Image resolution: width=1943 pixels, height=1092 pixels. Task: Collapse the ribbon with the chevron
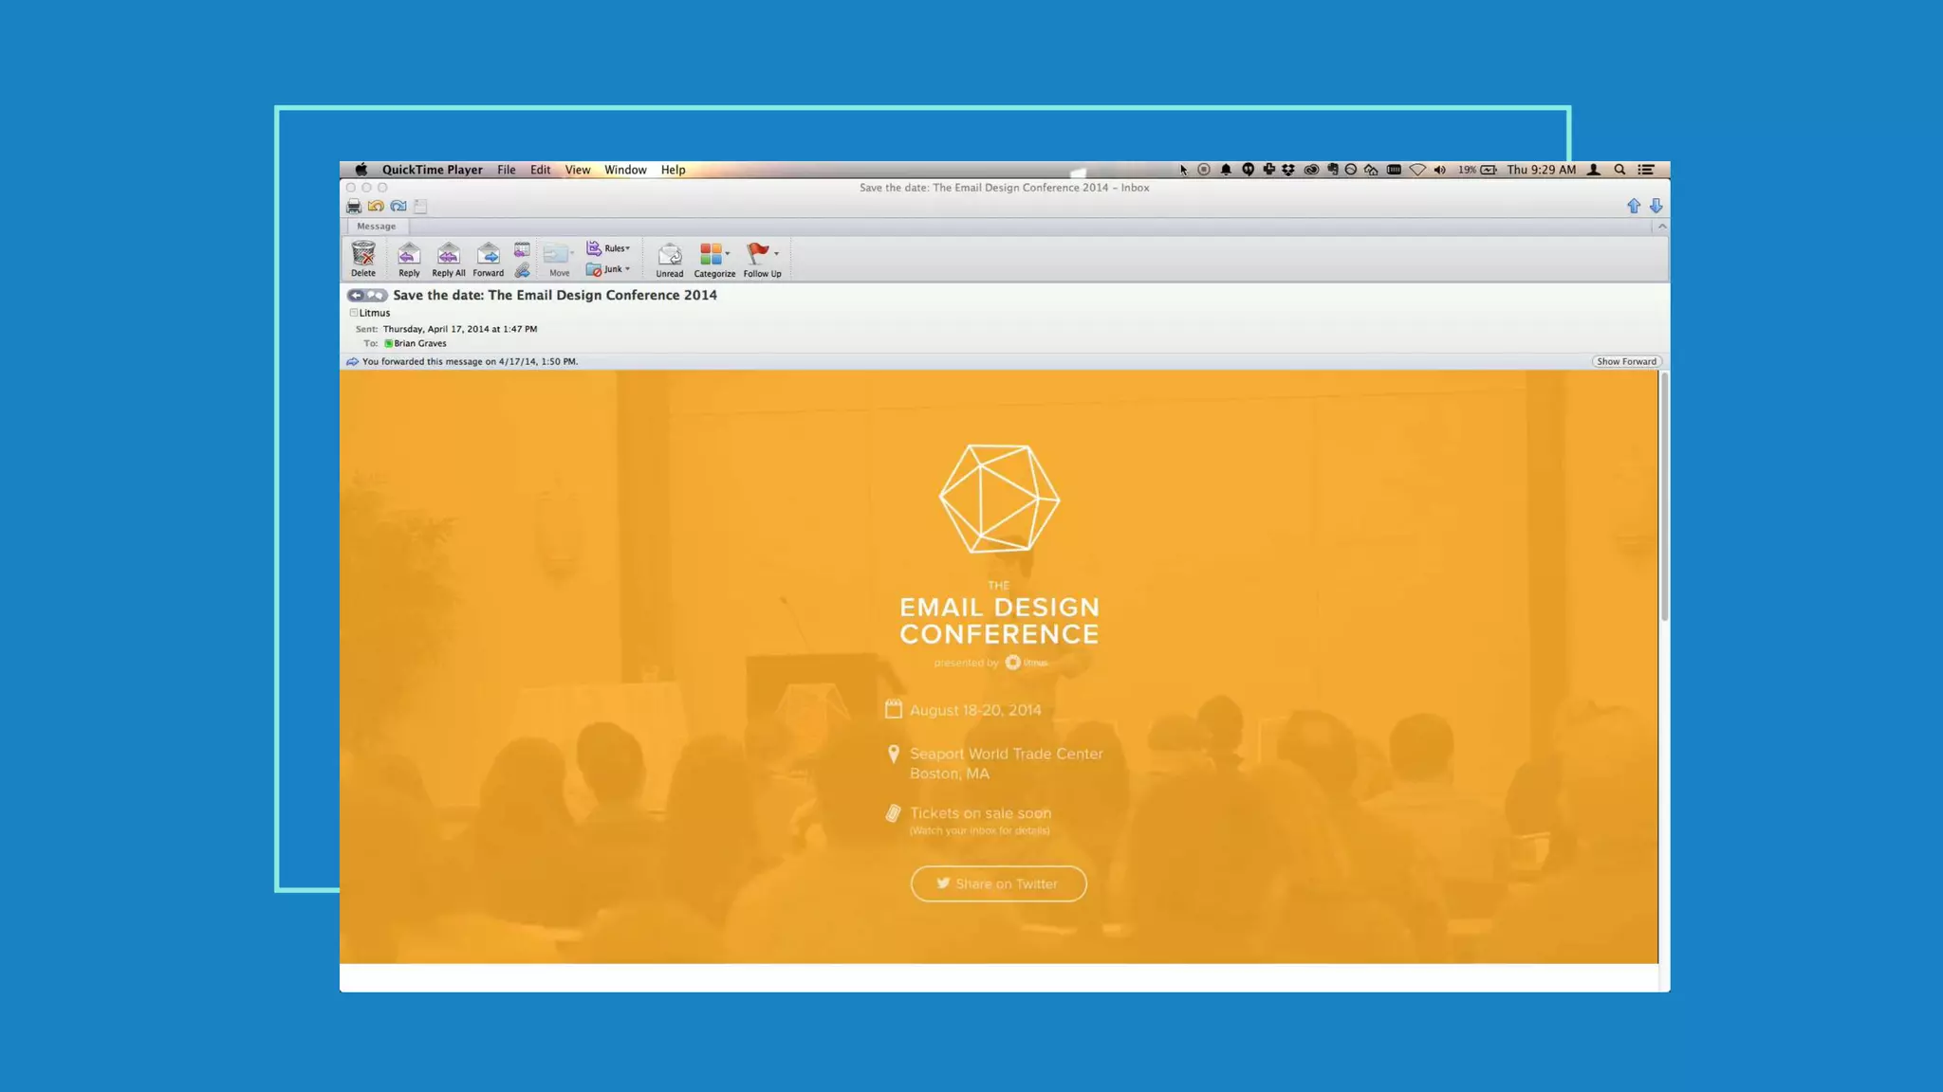[x=1661, y=227]
